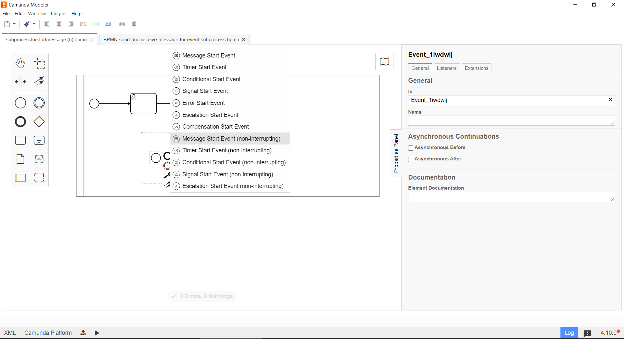Screen dimensions: 629x339
Task: Align elements center toolbar icon
Action: tap(59, 24)
